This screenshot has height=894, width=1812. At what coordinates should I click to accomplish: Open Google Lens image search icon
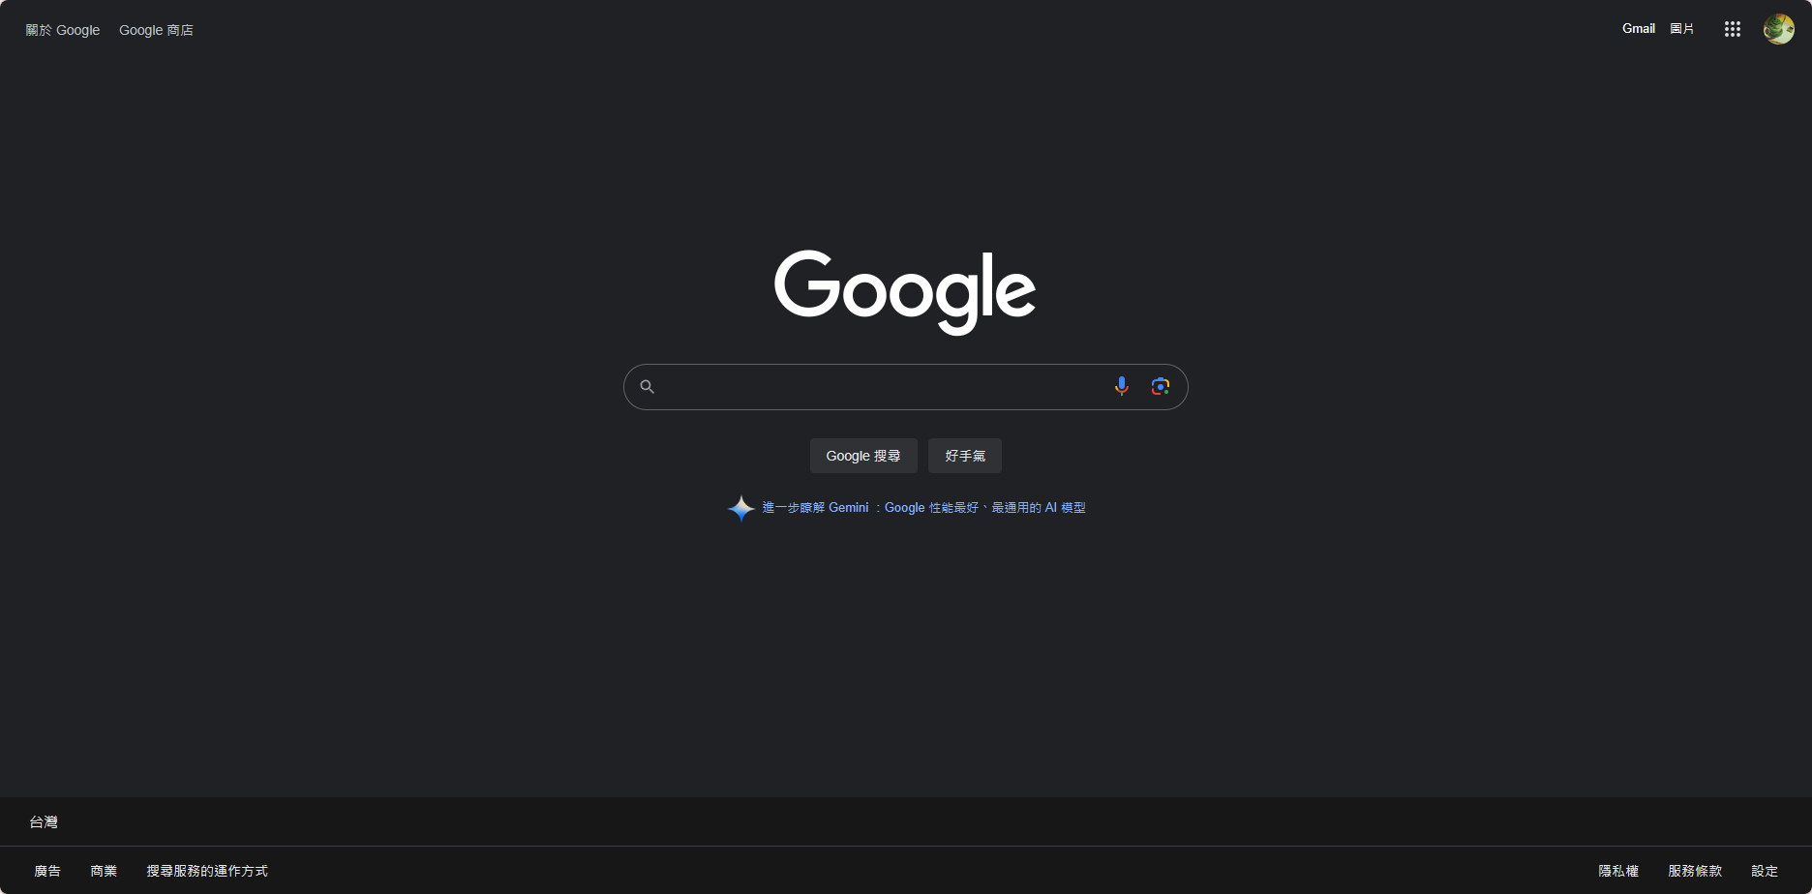pyautogui.click(x=1160, y=386)
